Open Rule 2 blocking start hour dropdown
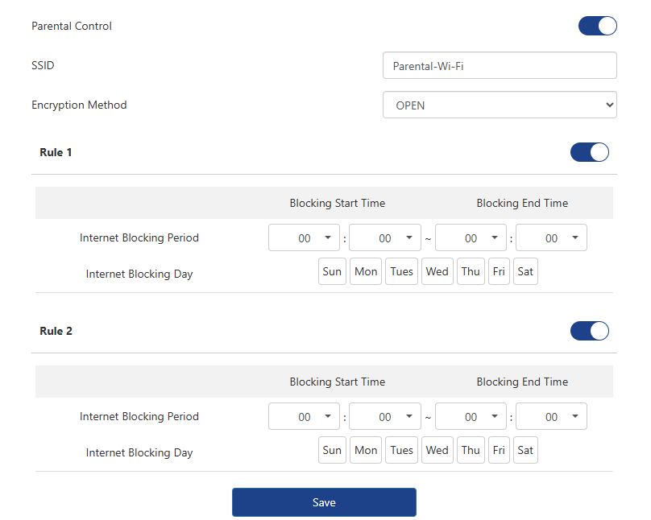The height and width of the screenshot is (520, 651). pos(305,417)
